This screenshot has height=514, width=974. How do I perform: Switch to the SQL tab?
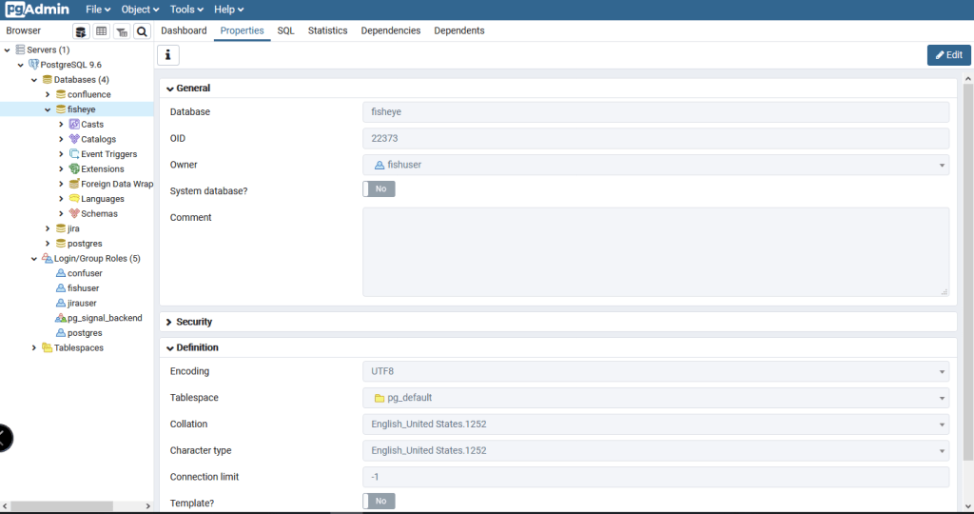click(x=285, y=30)
